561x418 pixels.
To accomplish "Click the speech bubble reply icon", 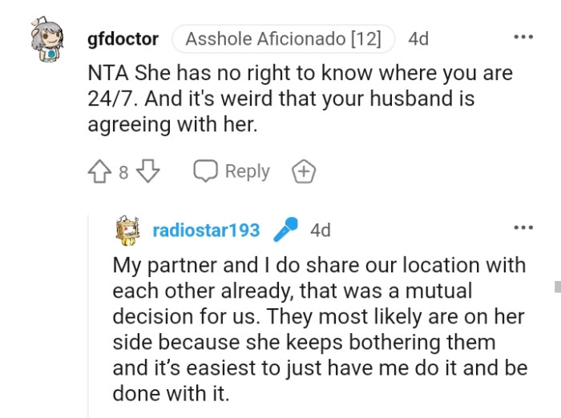I will tap(205, 171).
